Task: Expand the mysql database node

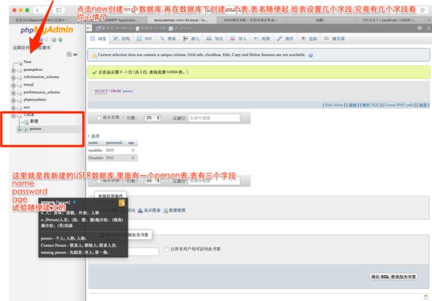Action: (x=13, y=86)
